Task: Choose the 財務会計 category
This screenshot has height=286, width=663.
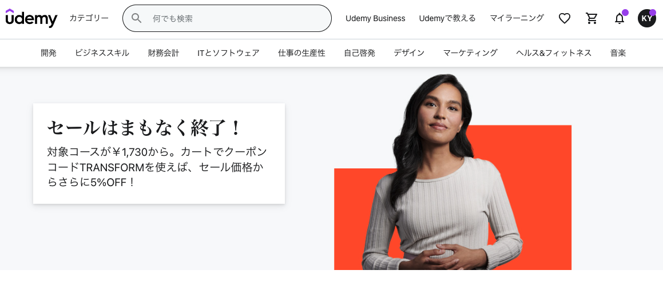Action: click(x=164, y=53)
